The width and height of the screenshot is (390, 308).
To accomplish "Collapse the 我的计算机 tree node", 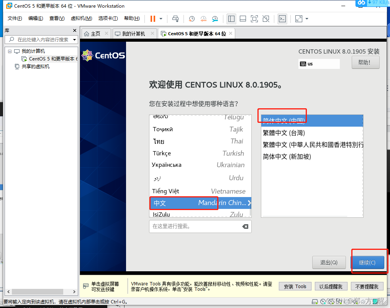I will click(x=10, y=51).
